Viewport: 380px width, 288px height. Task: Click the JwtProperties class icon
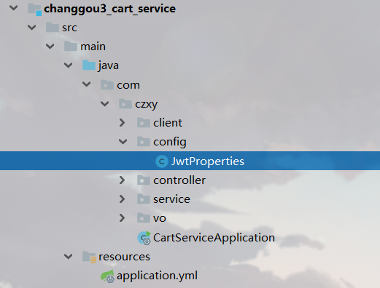[x=162, y=161]
